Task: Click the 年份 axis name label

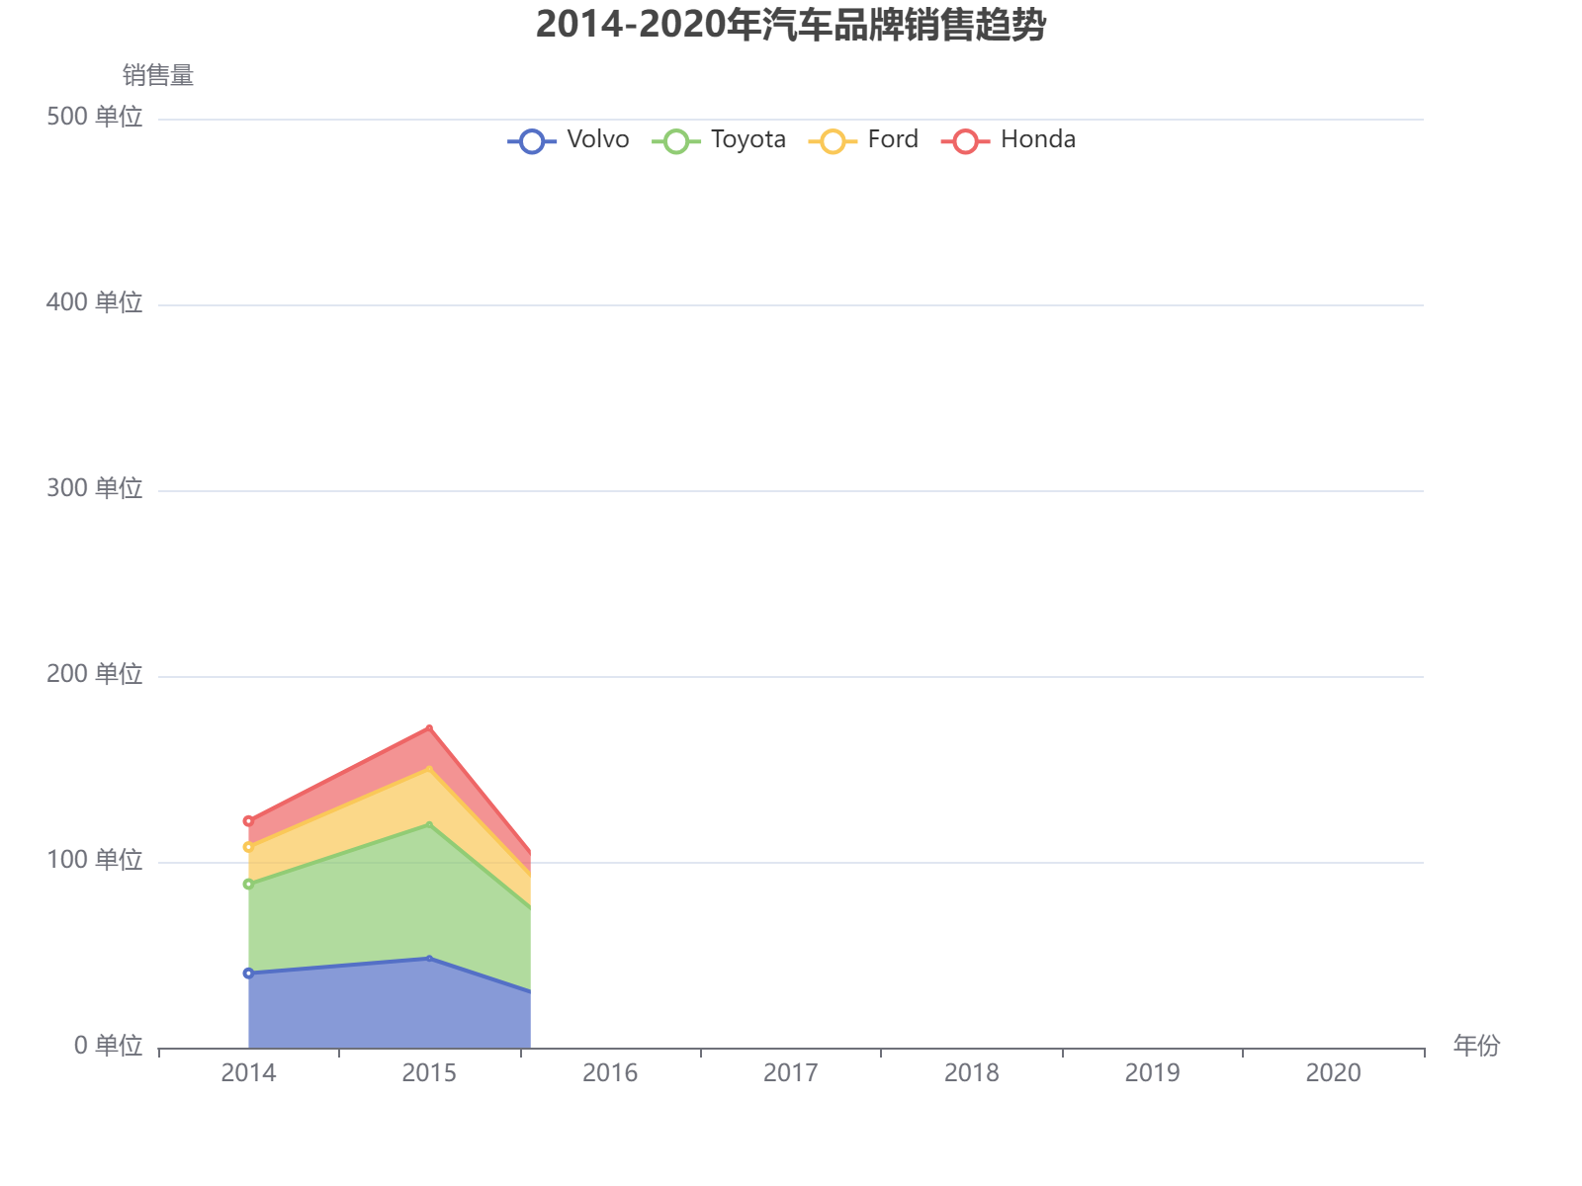Action: (x=1477, y=1045)
